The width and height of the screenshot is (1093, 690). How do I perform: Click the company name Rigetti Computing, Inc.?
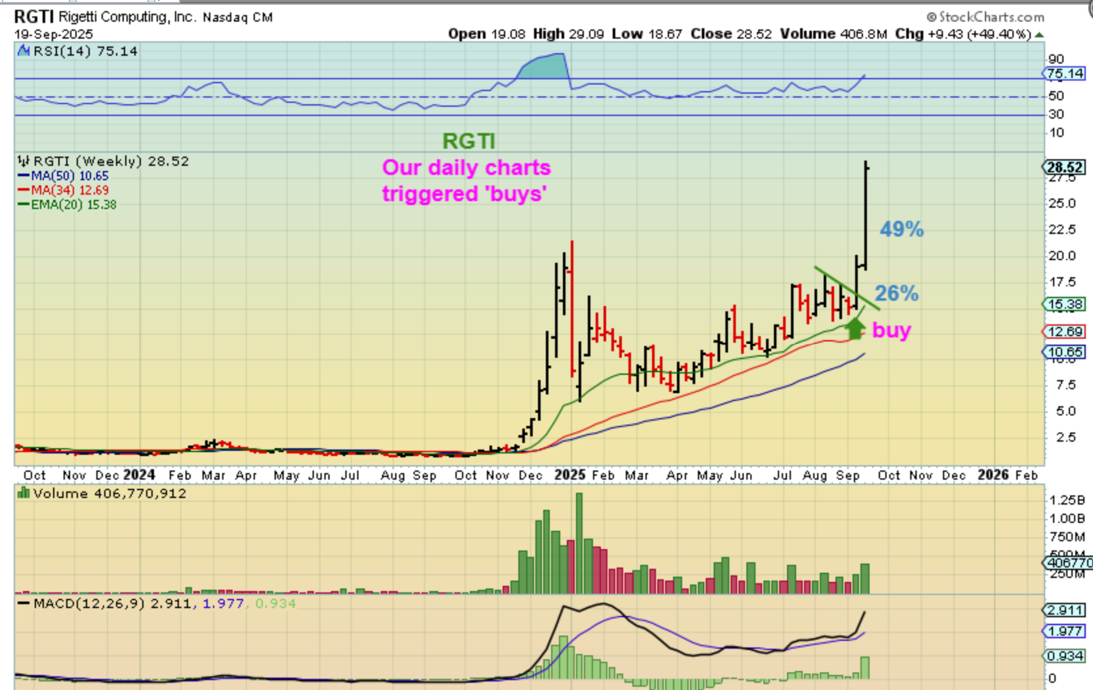tap(127, 17)
